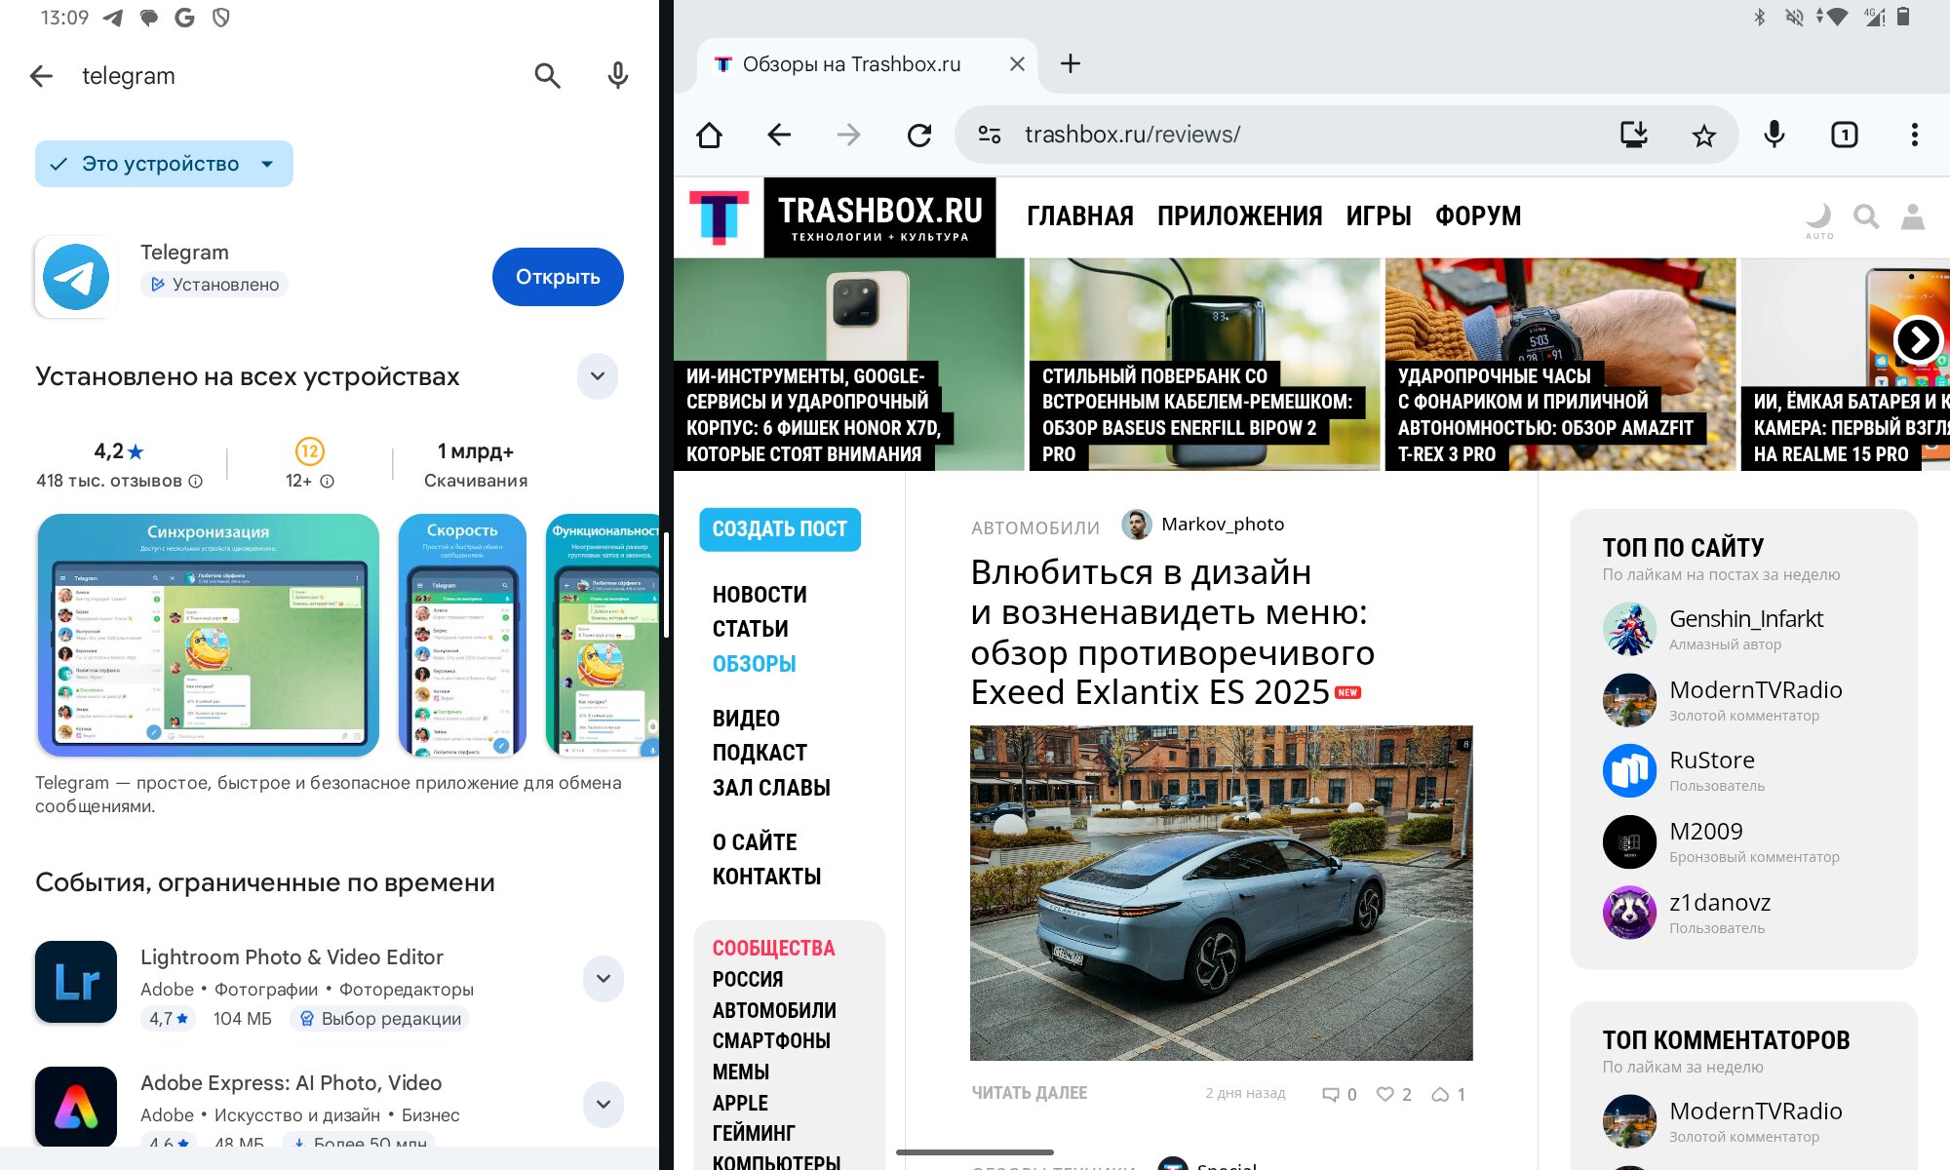Expand Lightroom Photo & Video Editor entry
Screen dimensions: 1950x1170
603,978
